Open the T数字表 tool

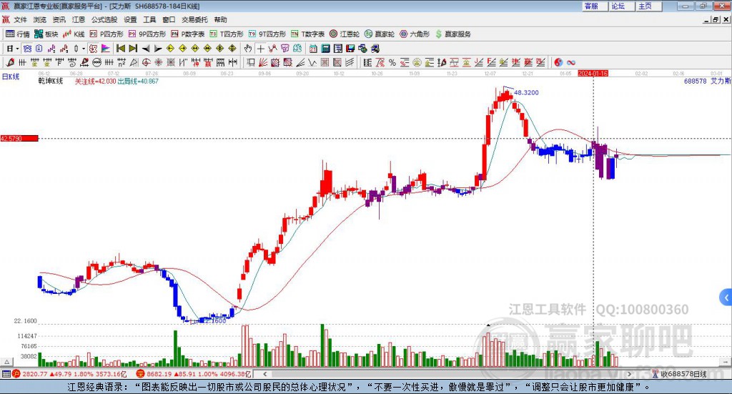[x=307, y=34]
